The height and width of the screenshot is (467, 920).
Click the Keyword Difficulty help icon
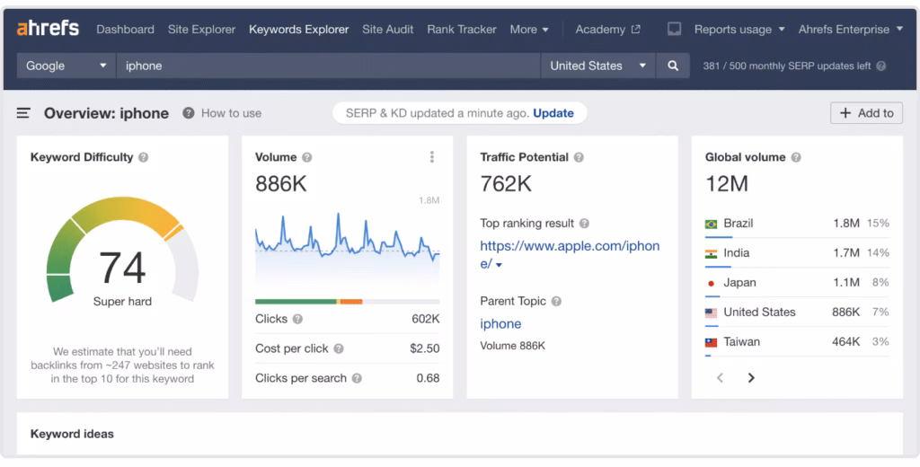click(144, 157)
